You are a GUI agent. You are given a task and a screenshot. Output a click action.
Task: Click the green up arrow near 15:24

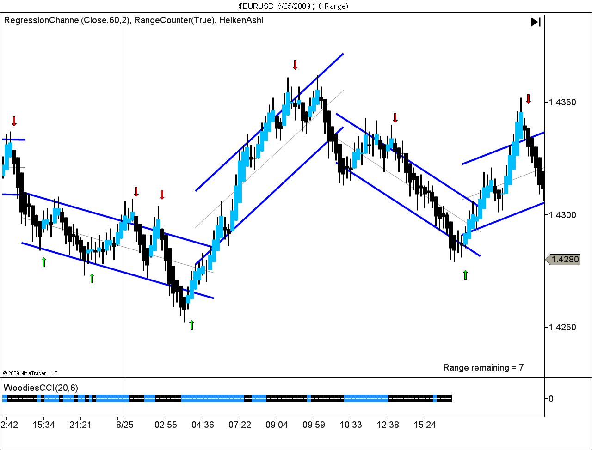(466, 274)
